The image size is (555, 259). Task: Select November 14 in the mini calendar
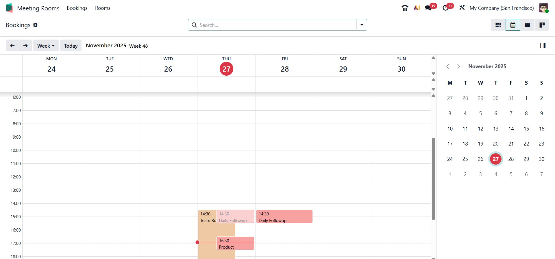511,129
